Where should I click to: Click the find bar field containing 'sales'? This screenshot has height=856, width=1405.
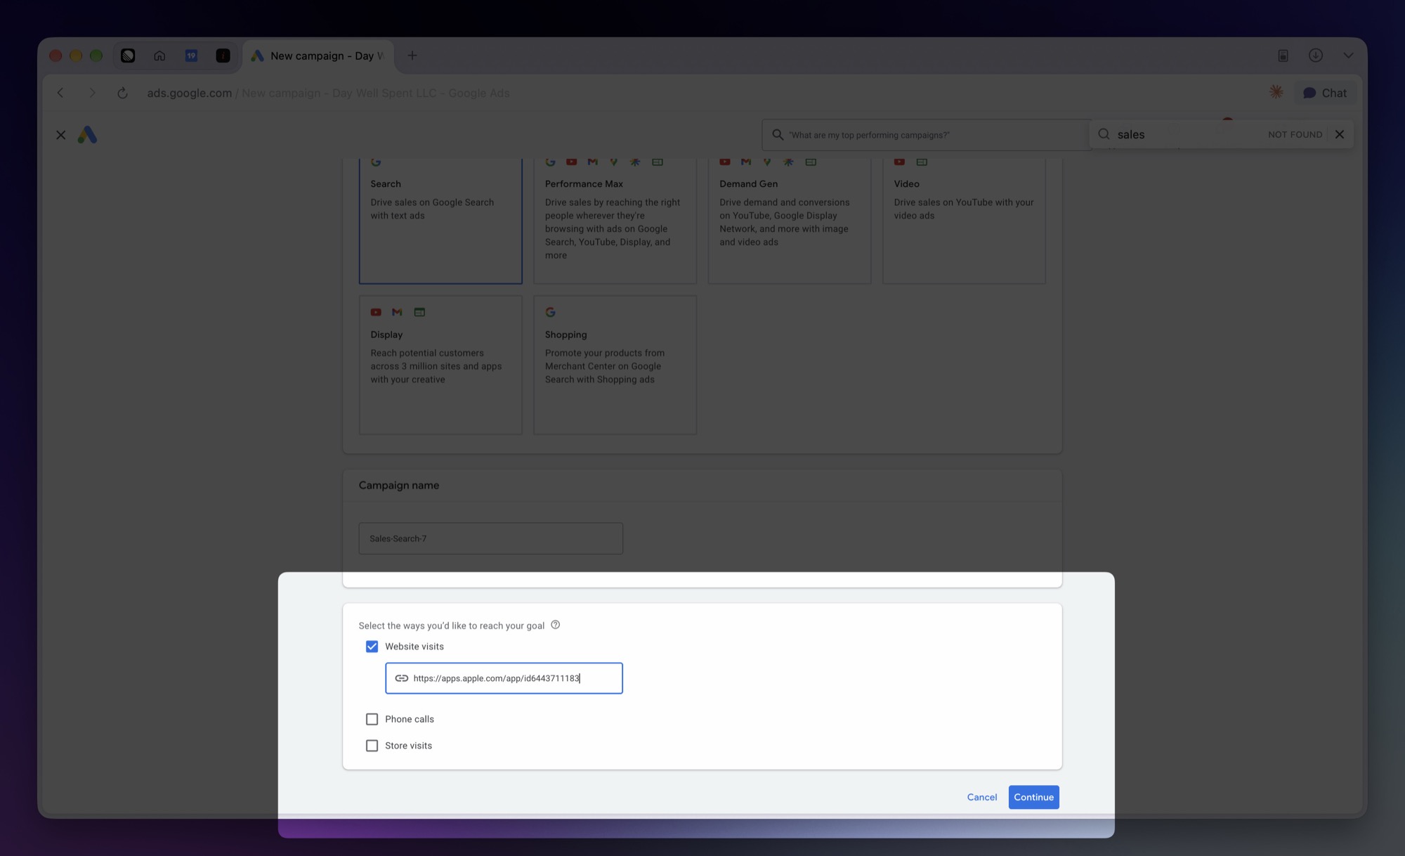coord(1189,134)
